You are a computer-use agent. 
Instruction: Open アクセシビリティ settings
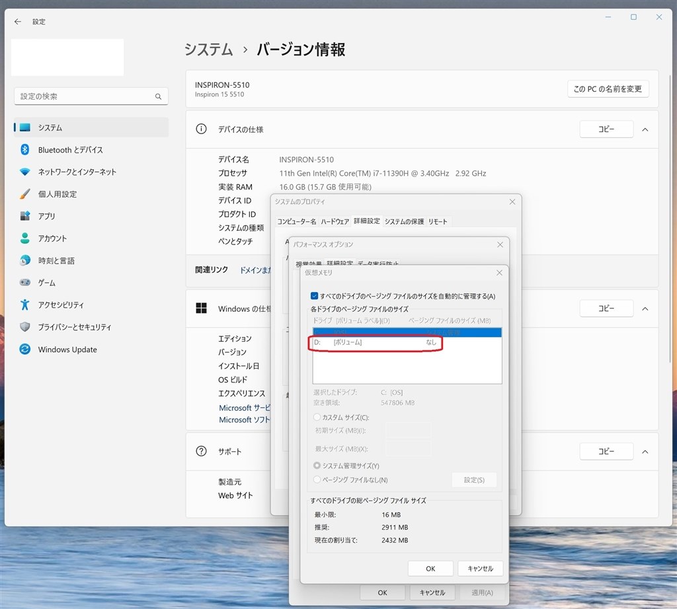click(x=91, y=305)
